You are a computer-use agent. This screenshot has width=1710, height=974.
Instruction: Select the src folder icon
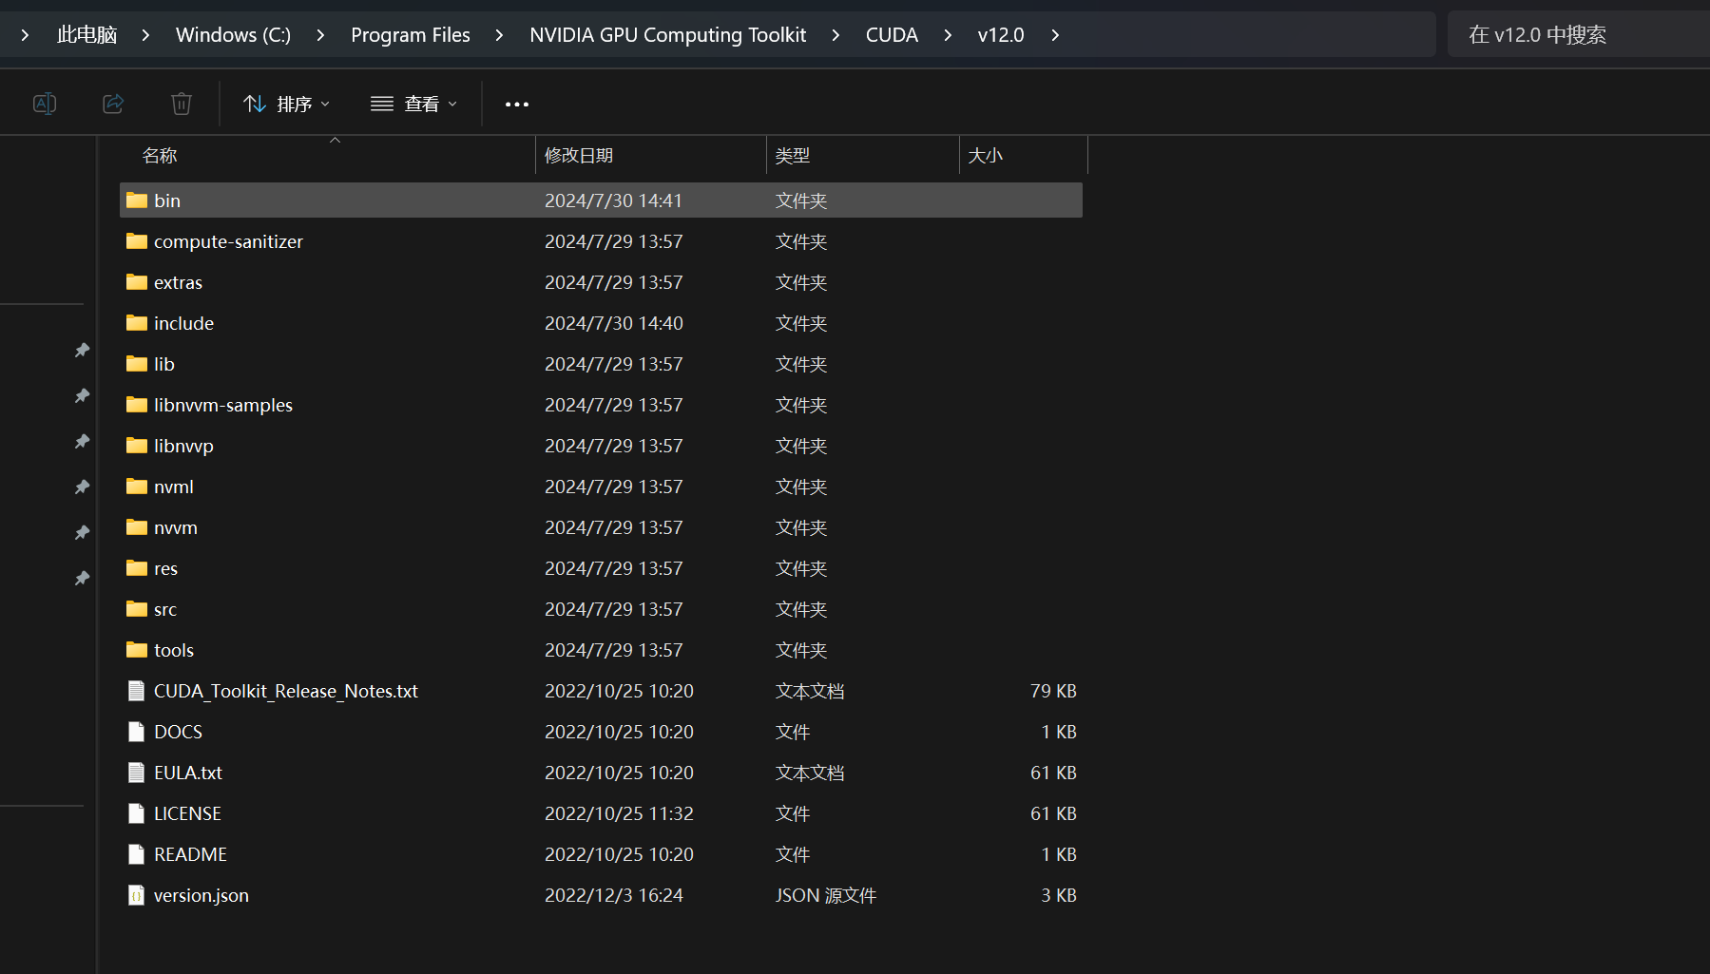[137, 609]
